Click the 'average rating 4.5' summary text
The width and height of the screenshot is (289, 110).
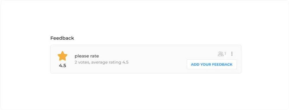pyautogui.click(x=110, y=62)
